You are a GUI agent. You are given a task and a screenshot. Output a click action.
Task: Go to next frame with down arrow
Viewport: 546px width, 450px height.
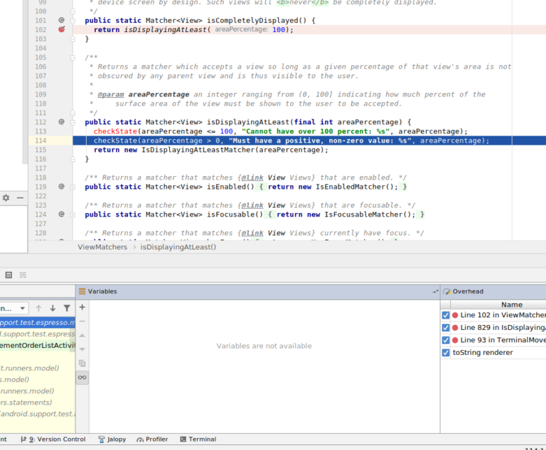53,308
